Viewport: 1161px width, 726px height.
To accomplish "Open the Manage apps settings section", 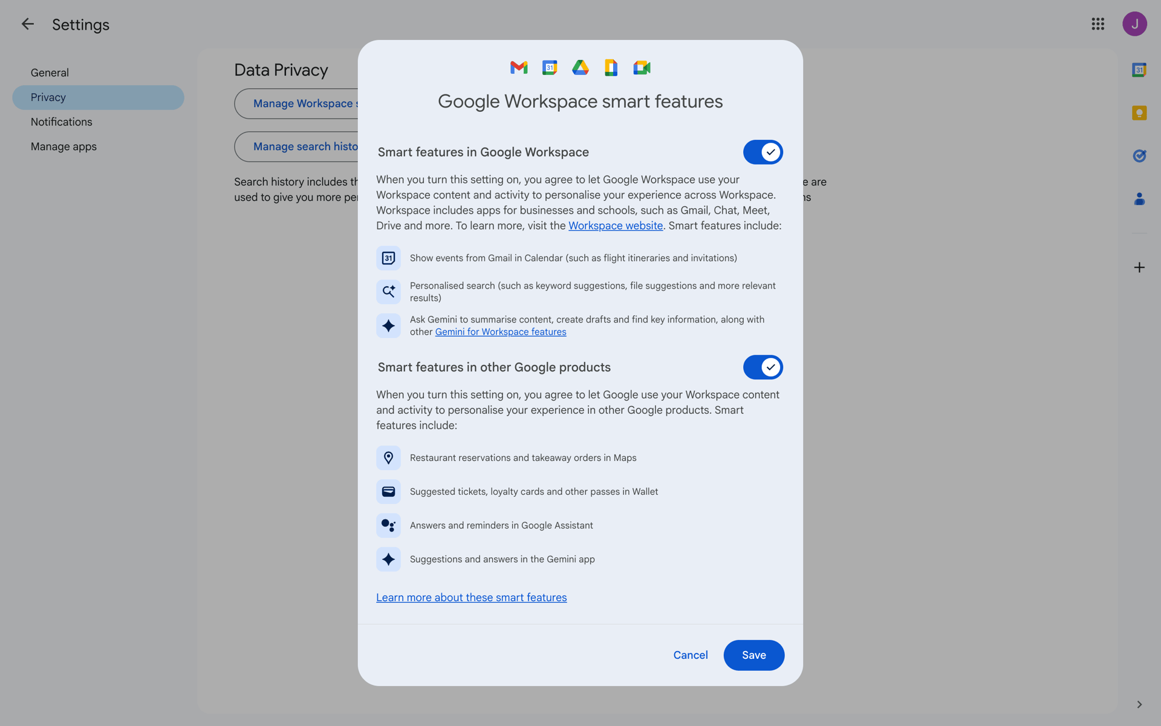I will pyautogui.click(x=98, y=146).
